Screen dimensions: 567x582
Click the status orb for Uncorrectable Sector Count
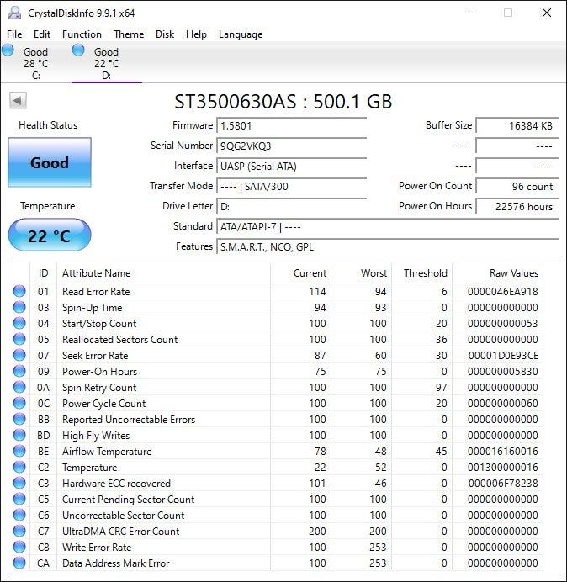[19, 515]
